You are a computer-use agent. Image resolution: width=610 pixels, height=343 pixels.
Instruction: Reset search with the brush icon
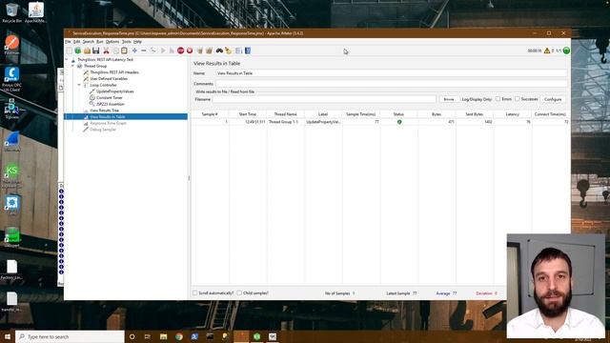click(x=229, y=50)
